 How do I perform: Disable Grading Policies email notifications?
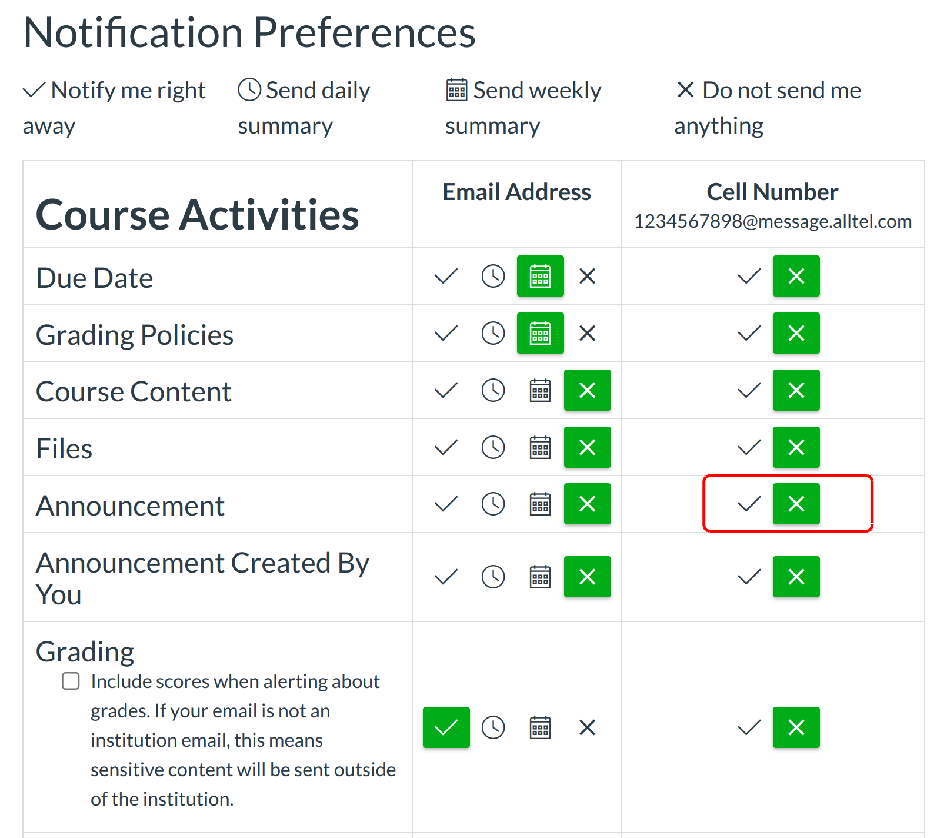click(x=587, y=333)
